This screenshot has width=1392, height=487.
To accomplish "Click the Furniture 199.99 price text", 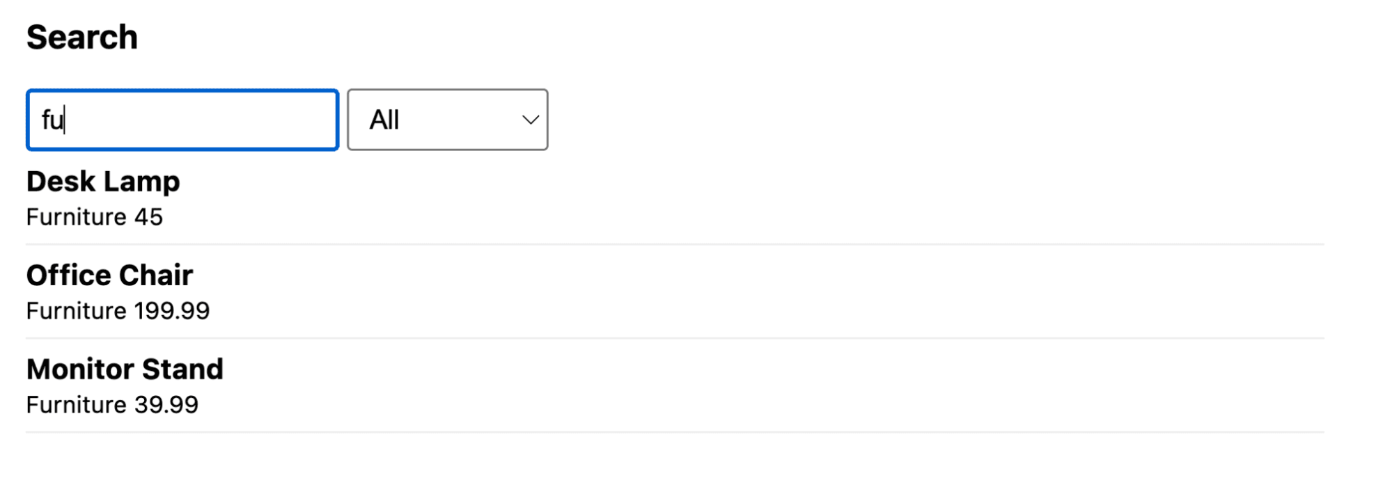I will pos(118,311).
